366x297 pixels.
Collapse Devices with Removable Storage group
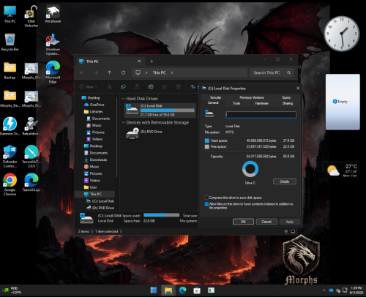124,122
